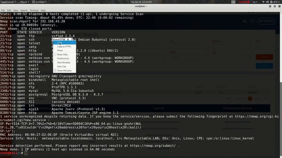The height and width of the screenshot is (158, 282).
Task: Open the Places menu in the top panel
Action: point(25,2)
